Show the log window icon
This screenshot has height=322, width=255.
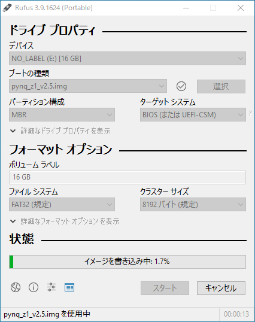pos(69,287)
